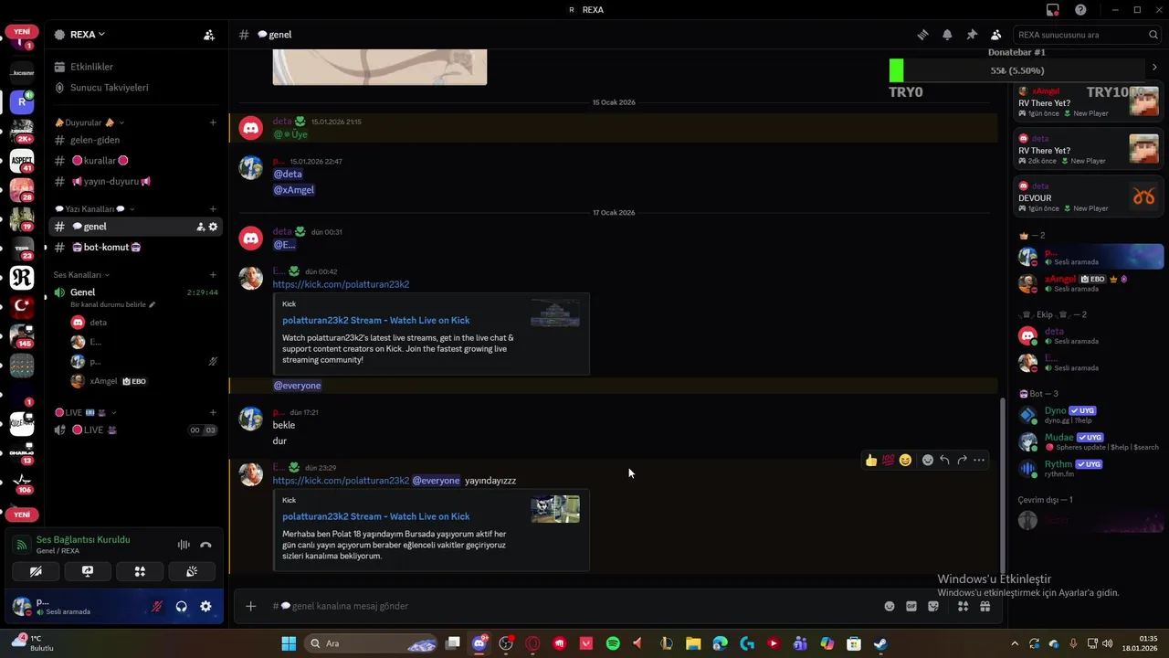Expand the Donatebar arrow
This screenshot has height=658, width=1169.
pyautogui.click(x=1154, y=67)
